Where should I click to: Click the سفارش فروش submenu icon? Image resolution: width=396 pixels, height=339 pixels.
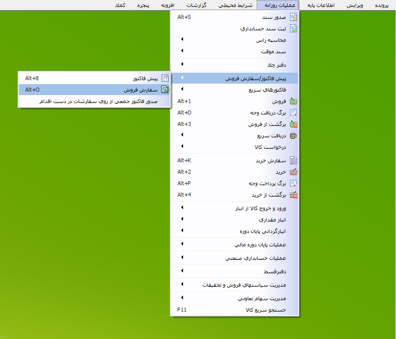[x=165, y=90]
